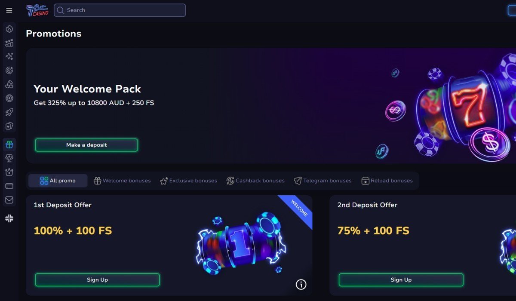Open the playing cards icon in sidebar

coord(9,126)
